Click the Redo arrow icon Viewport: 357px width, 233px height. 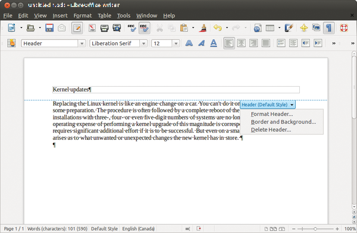(236, 28)
